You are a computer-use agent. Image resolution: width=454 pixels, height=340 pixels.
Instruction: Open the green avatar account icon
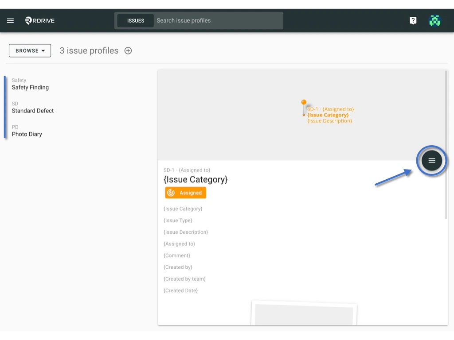(435, 20)
